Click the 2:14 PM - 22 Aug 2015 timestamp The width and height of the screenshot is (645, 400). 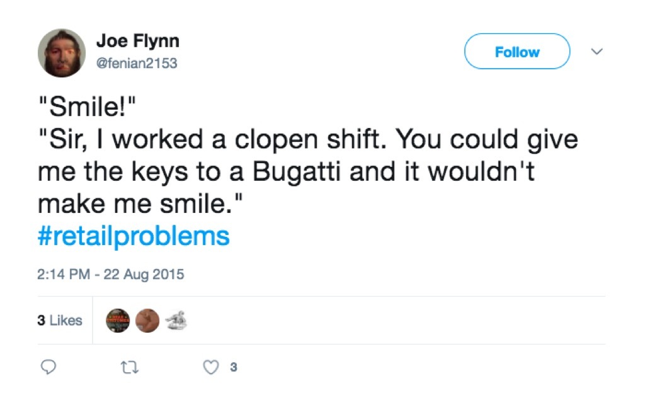111,274
